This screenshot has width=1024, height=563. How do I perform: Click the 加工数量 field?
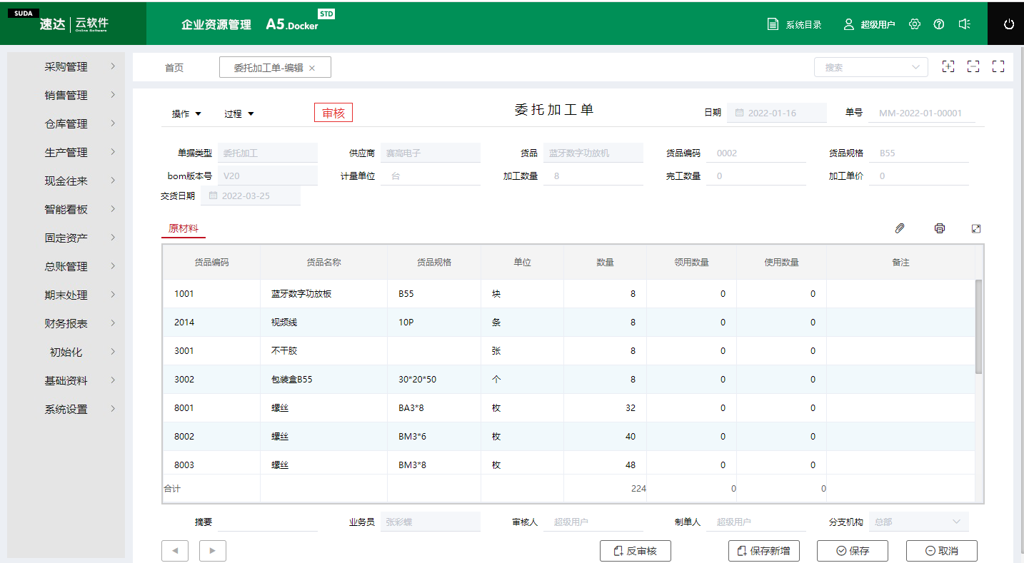(593, 176)
